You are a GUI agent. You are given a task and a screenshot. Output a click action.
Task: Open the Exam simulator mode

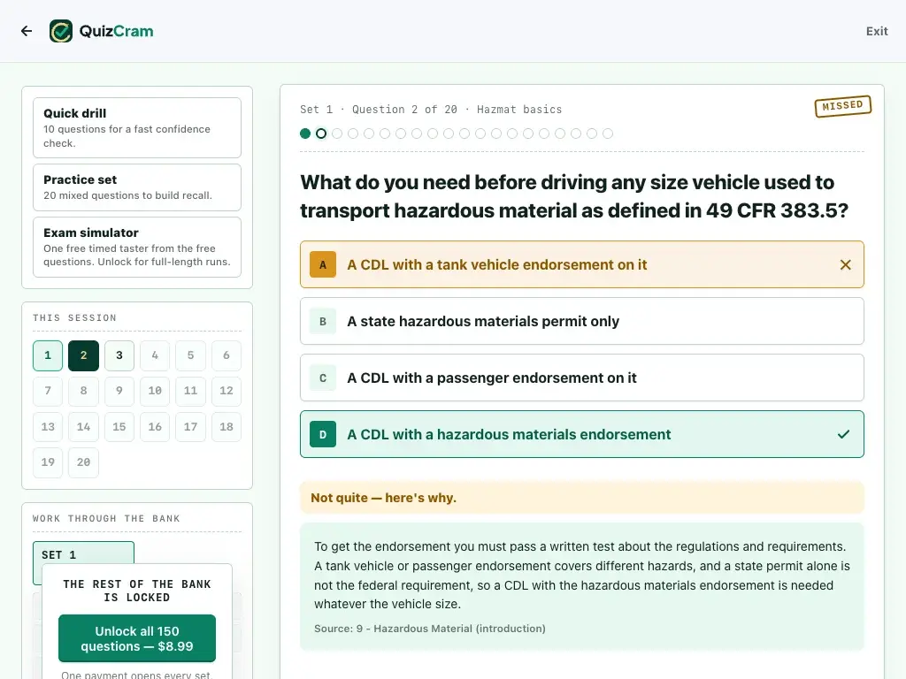coord(137,248)
